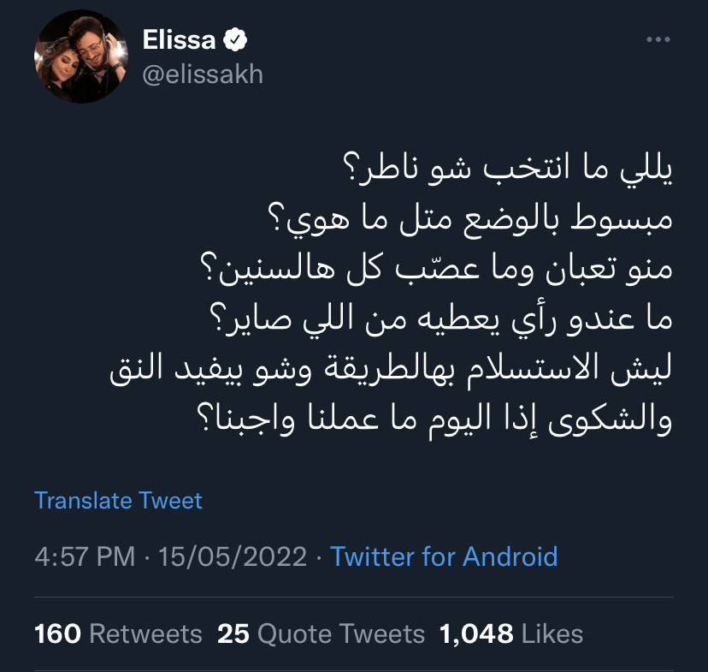708x672 pixels.
Task: Open the @elissakh handle link
Action: (202, 74)
